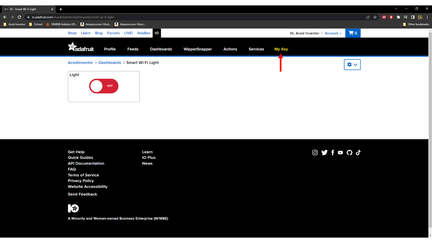Bookmark this page with the star
Image resolution: width=432 pixels, height=243 pixels.
[375, 17]
